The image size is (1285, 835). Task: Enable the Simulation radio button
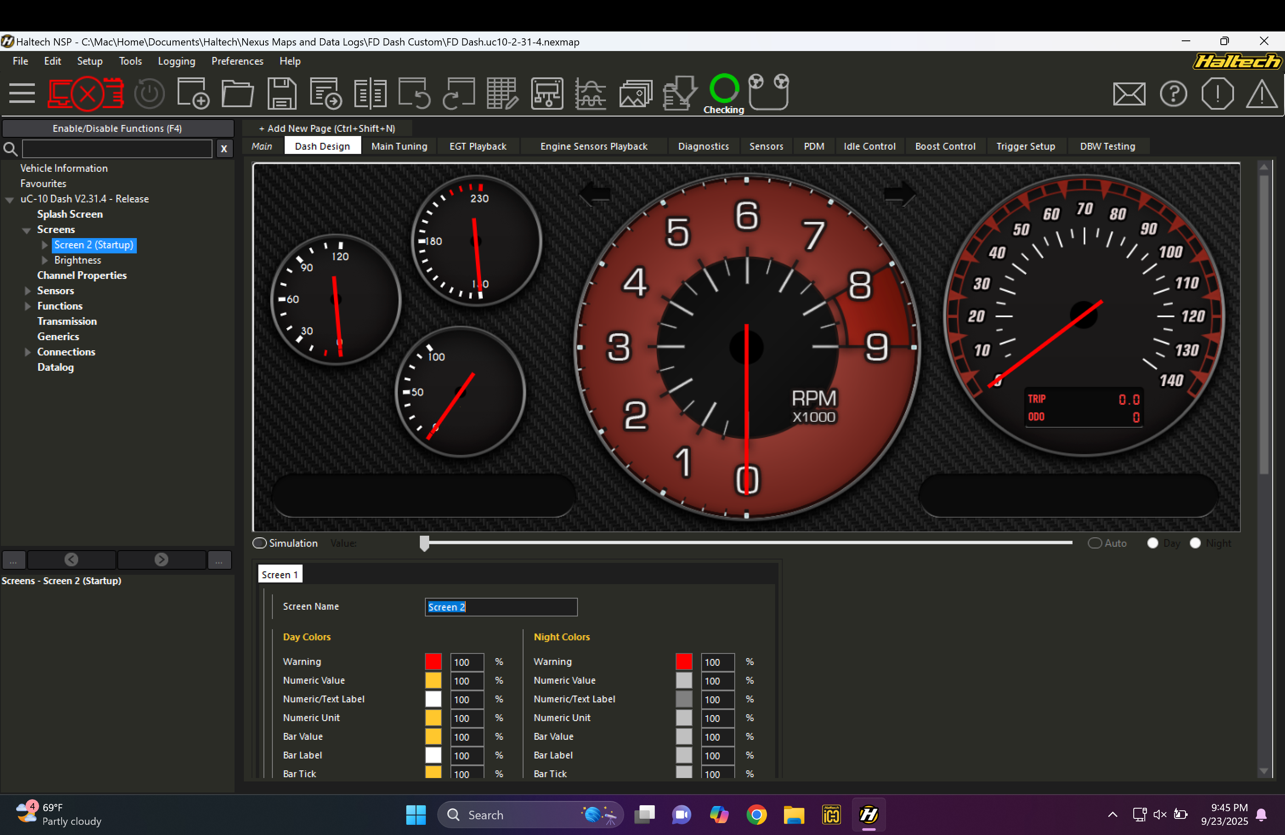260,543
